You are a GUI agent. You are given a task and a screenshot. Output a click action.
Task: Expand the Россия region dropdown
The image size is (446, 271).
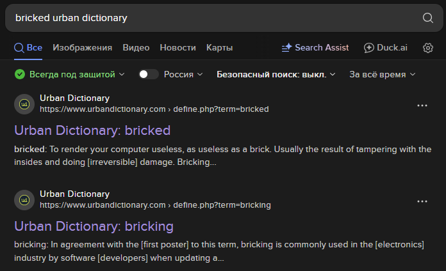pos(183,74)
